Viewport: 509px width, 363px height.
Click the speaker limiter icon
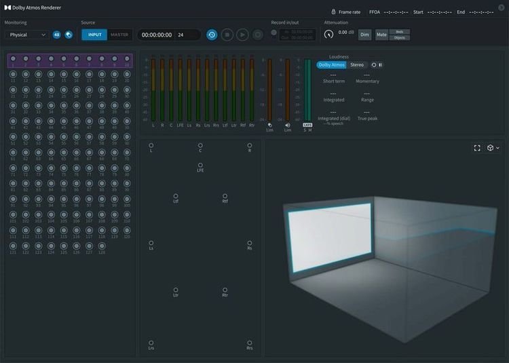click(x=288, y=125)
